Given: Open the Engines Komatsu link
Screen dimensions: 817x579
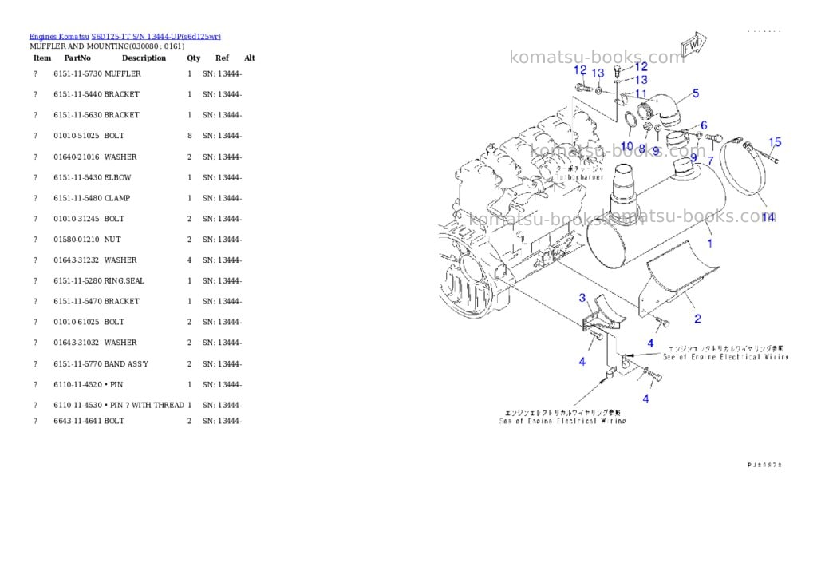Looking at the screenshot, I should 59,37.
